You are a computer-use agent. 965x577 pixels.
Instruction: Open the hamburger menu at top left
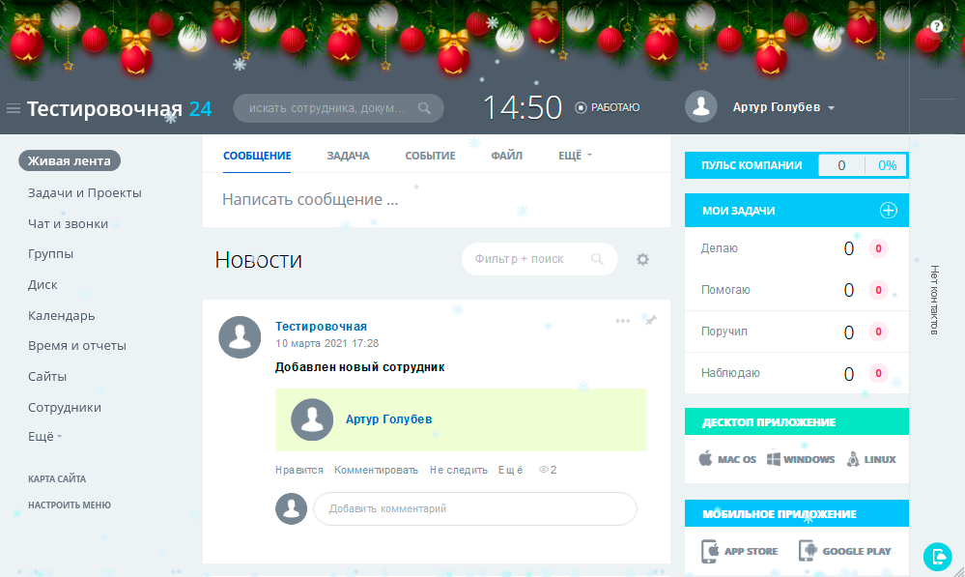14,107
